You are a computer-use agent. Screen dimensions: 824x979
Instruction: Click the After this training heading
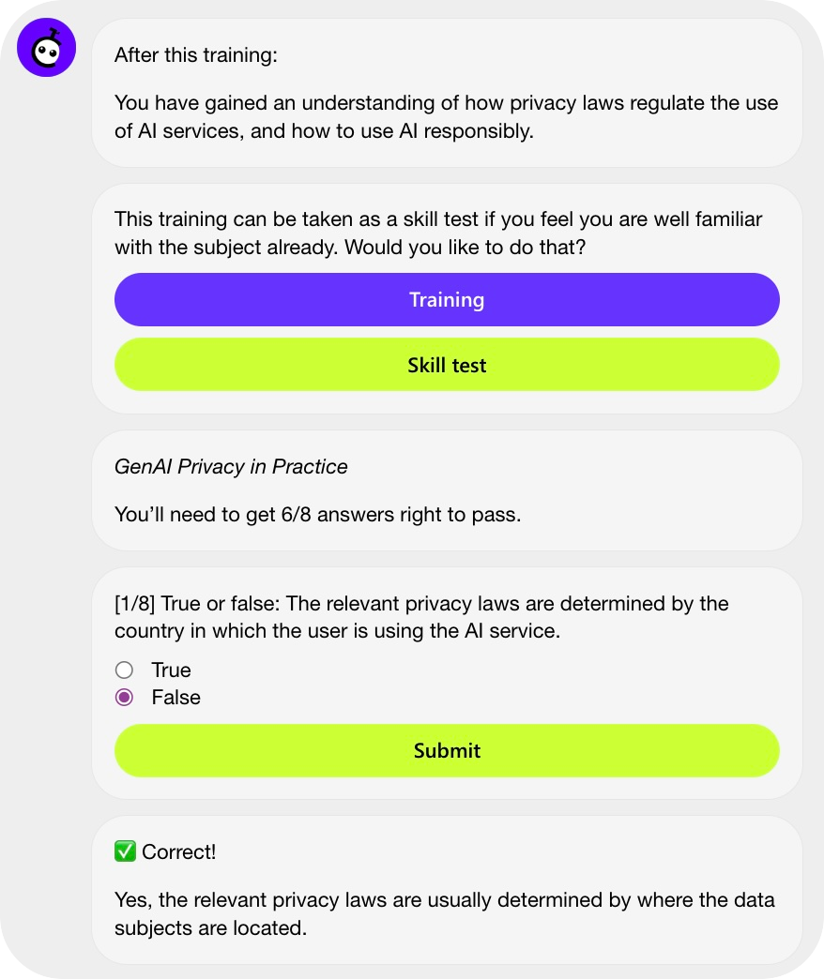pyautogui.click(x=195, y=55)
